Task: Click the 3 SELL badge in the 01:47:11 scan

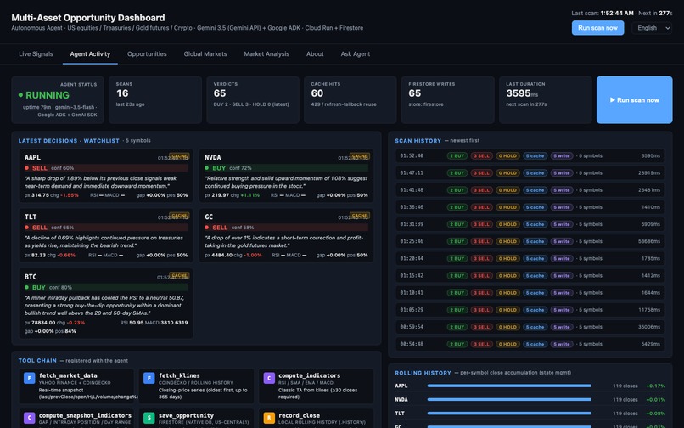Action: pos(481,173)
